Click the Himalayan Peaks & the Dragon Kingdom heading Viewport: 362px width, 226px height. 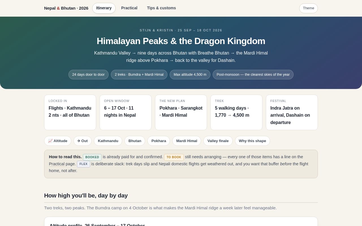[x=181, y=41]
